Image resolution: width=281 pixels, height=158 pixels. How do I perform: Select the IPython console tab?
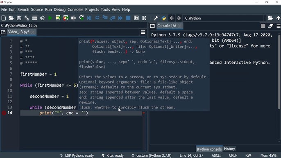coord(209,149)
